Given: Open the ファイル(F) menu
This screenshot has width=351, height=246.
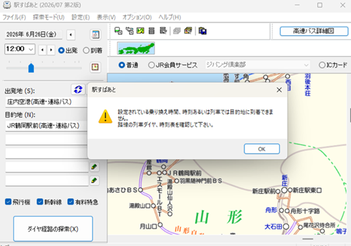Looking at the screenshot, I should 14,18.
